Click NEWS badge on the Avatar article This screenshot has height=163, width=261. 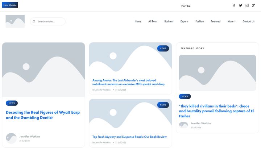[163, 49]
